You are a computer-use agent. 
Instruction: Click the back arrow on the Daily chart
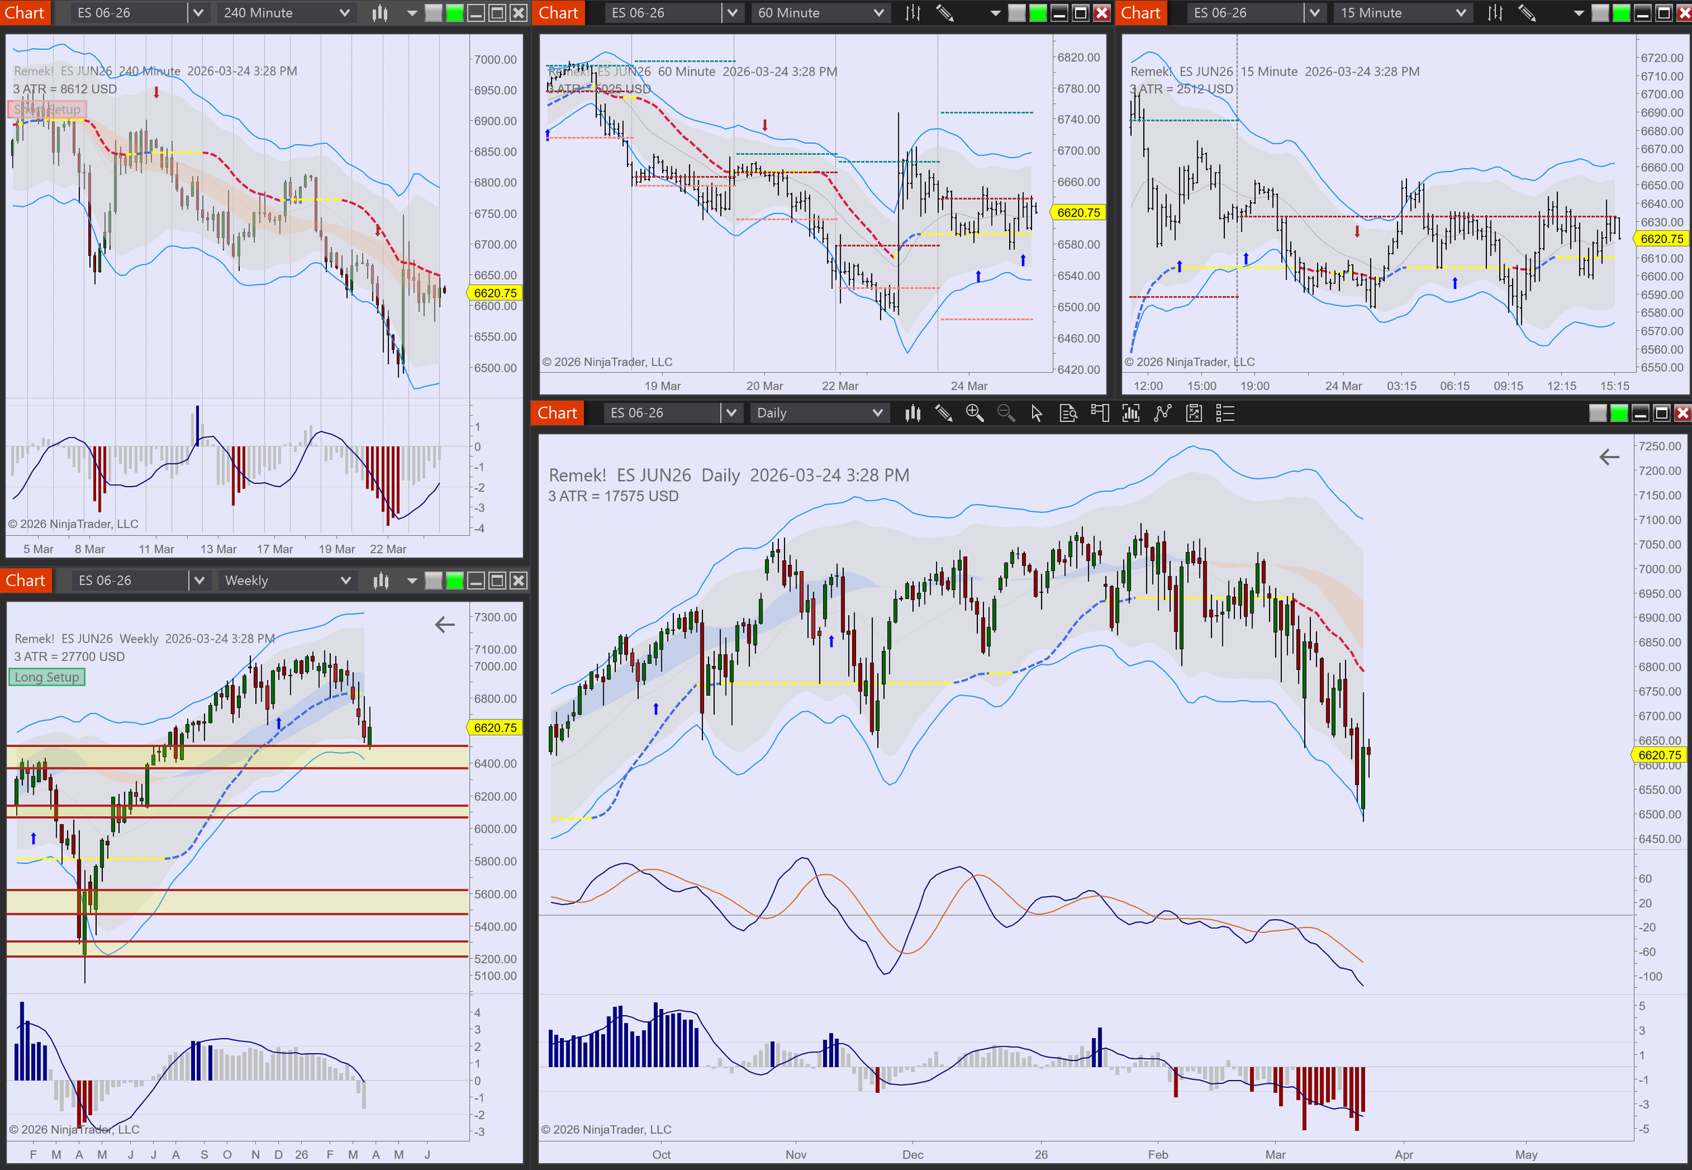[1609, 457]
